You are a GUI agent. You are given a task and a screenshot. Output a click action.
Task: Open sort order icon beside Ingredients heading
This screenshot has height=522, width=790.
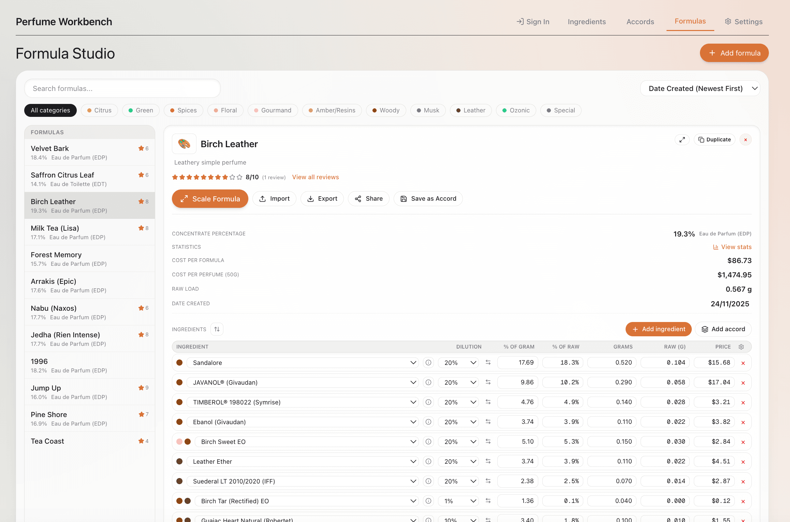217,329
